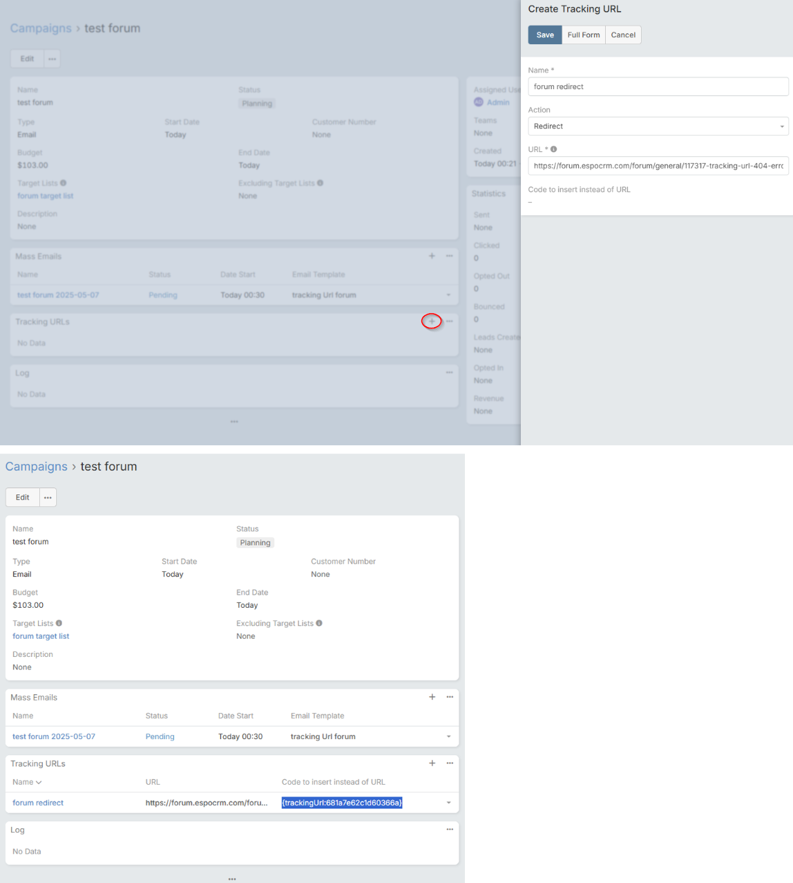Open the undimmed 'forum target list' link
Viewport: 793px width, 883px height.
point(41,636)
